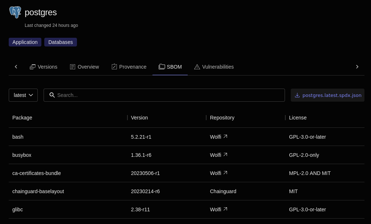Open the latest version dropdown

pos(23,95)
